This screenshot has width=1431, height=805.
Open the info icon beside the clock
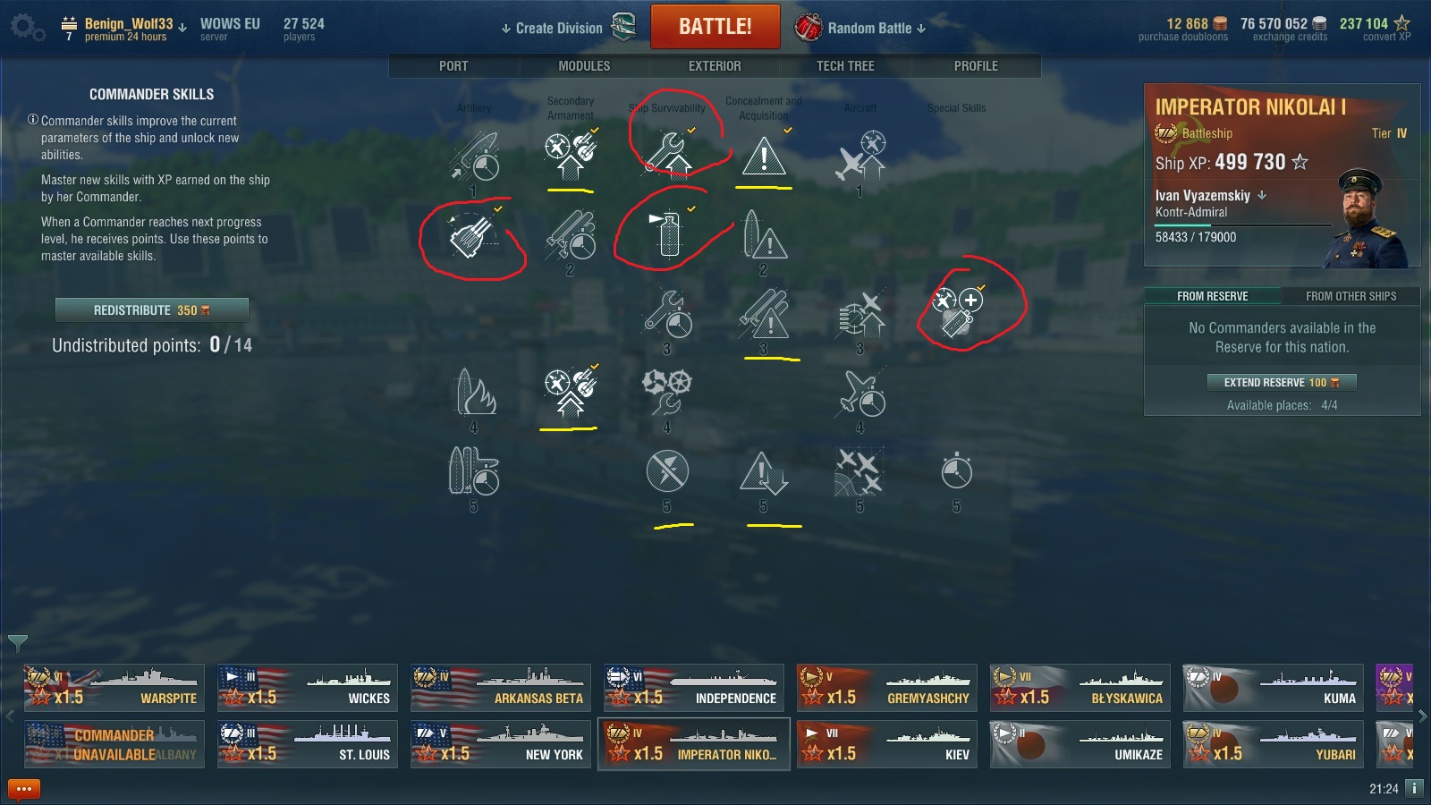pos(1414,788)
